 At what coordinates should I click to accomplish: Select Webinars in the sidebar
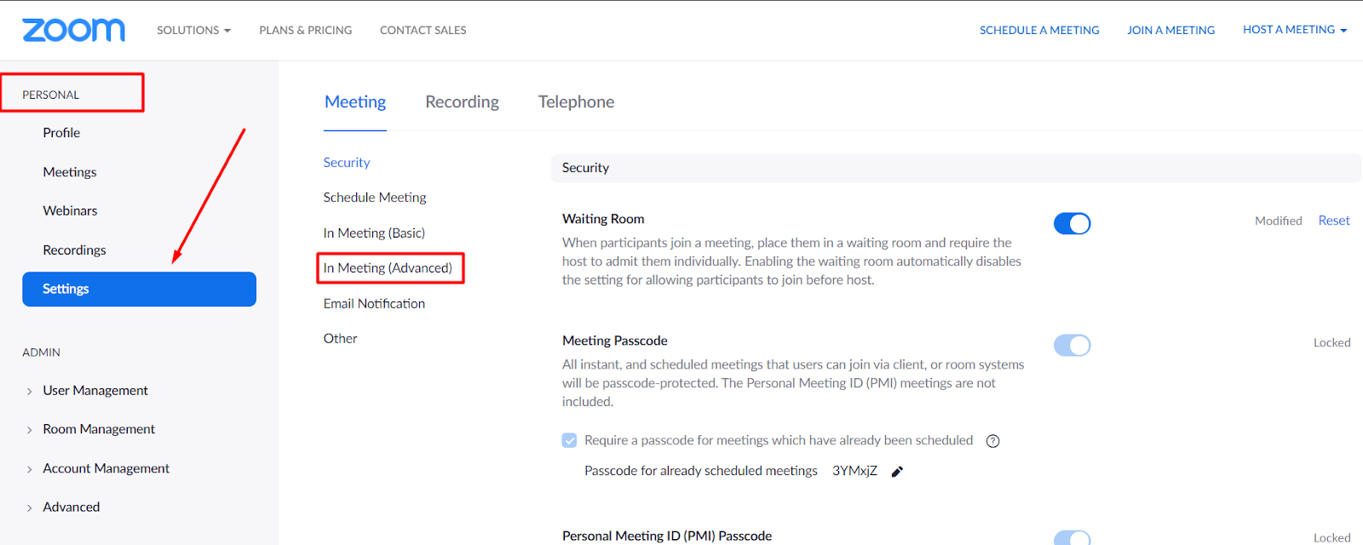click(70, 211)
